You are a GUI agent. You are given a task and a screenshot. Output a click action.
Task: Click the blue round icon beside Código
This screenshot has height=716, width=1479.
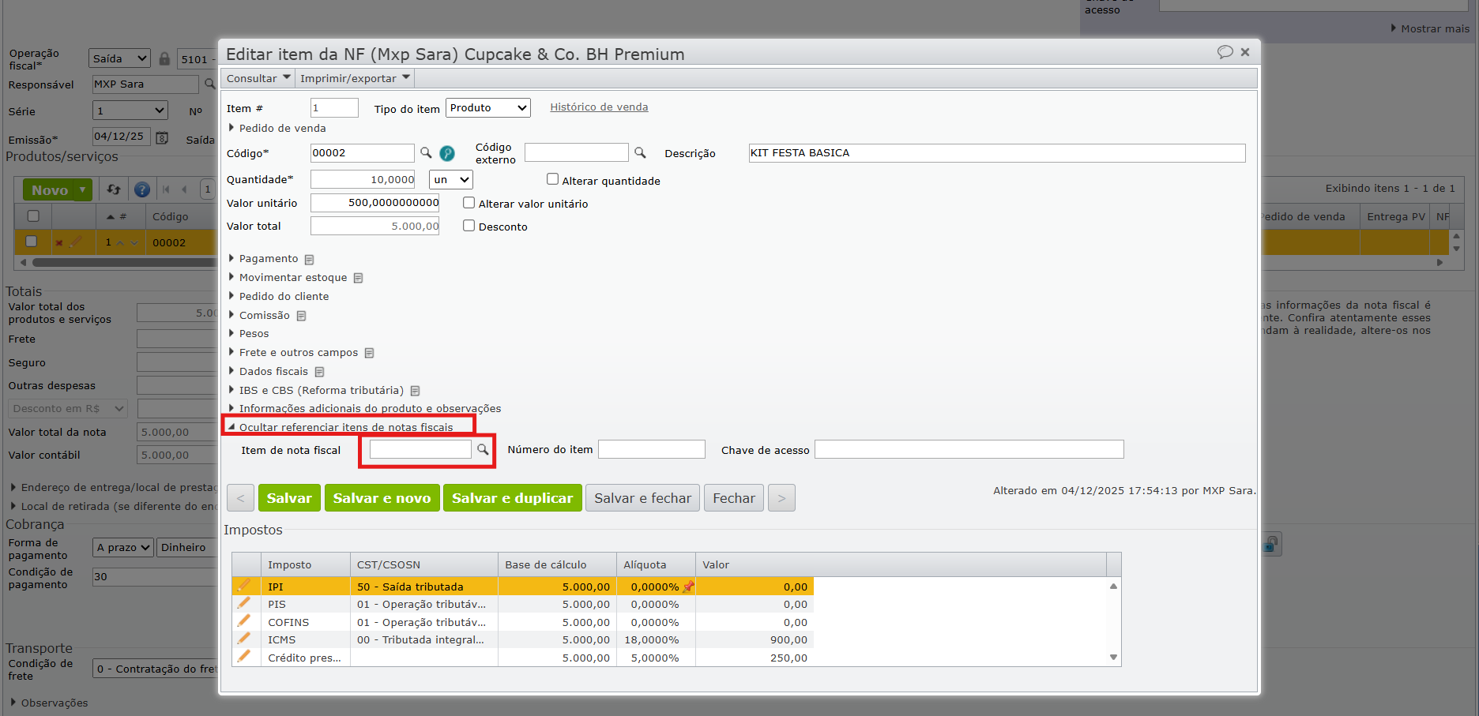pos(447,153)
